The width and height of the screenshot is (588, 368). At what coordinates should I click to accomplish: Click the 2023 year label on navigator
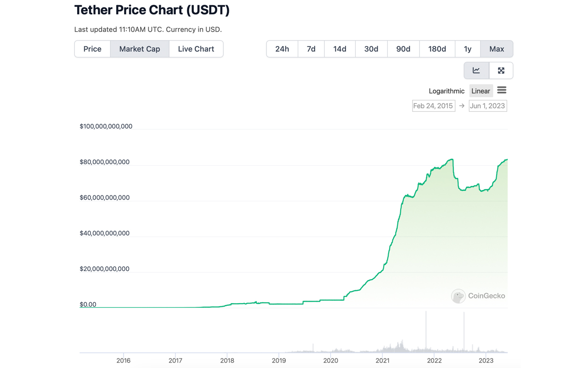coord(486,361)
